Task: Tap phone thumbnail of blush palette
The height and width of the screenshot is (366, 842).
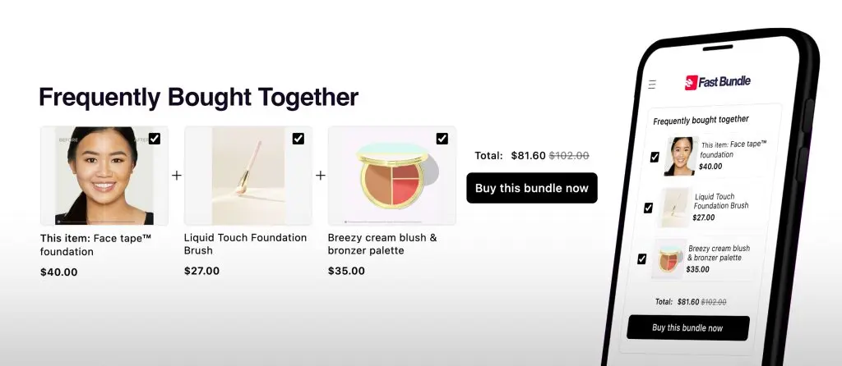Action: [668, 258]
